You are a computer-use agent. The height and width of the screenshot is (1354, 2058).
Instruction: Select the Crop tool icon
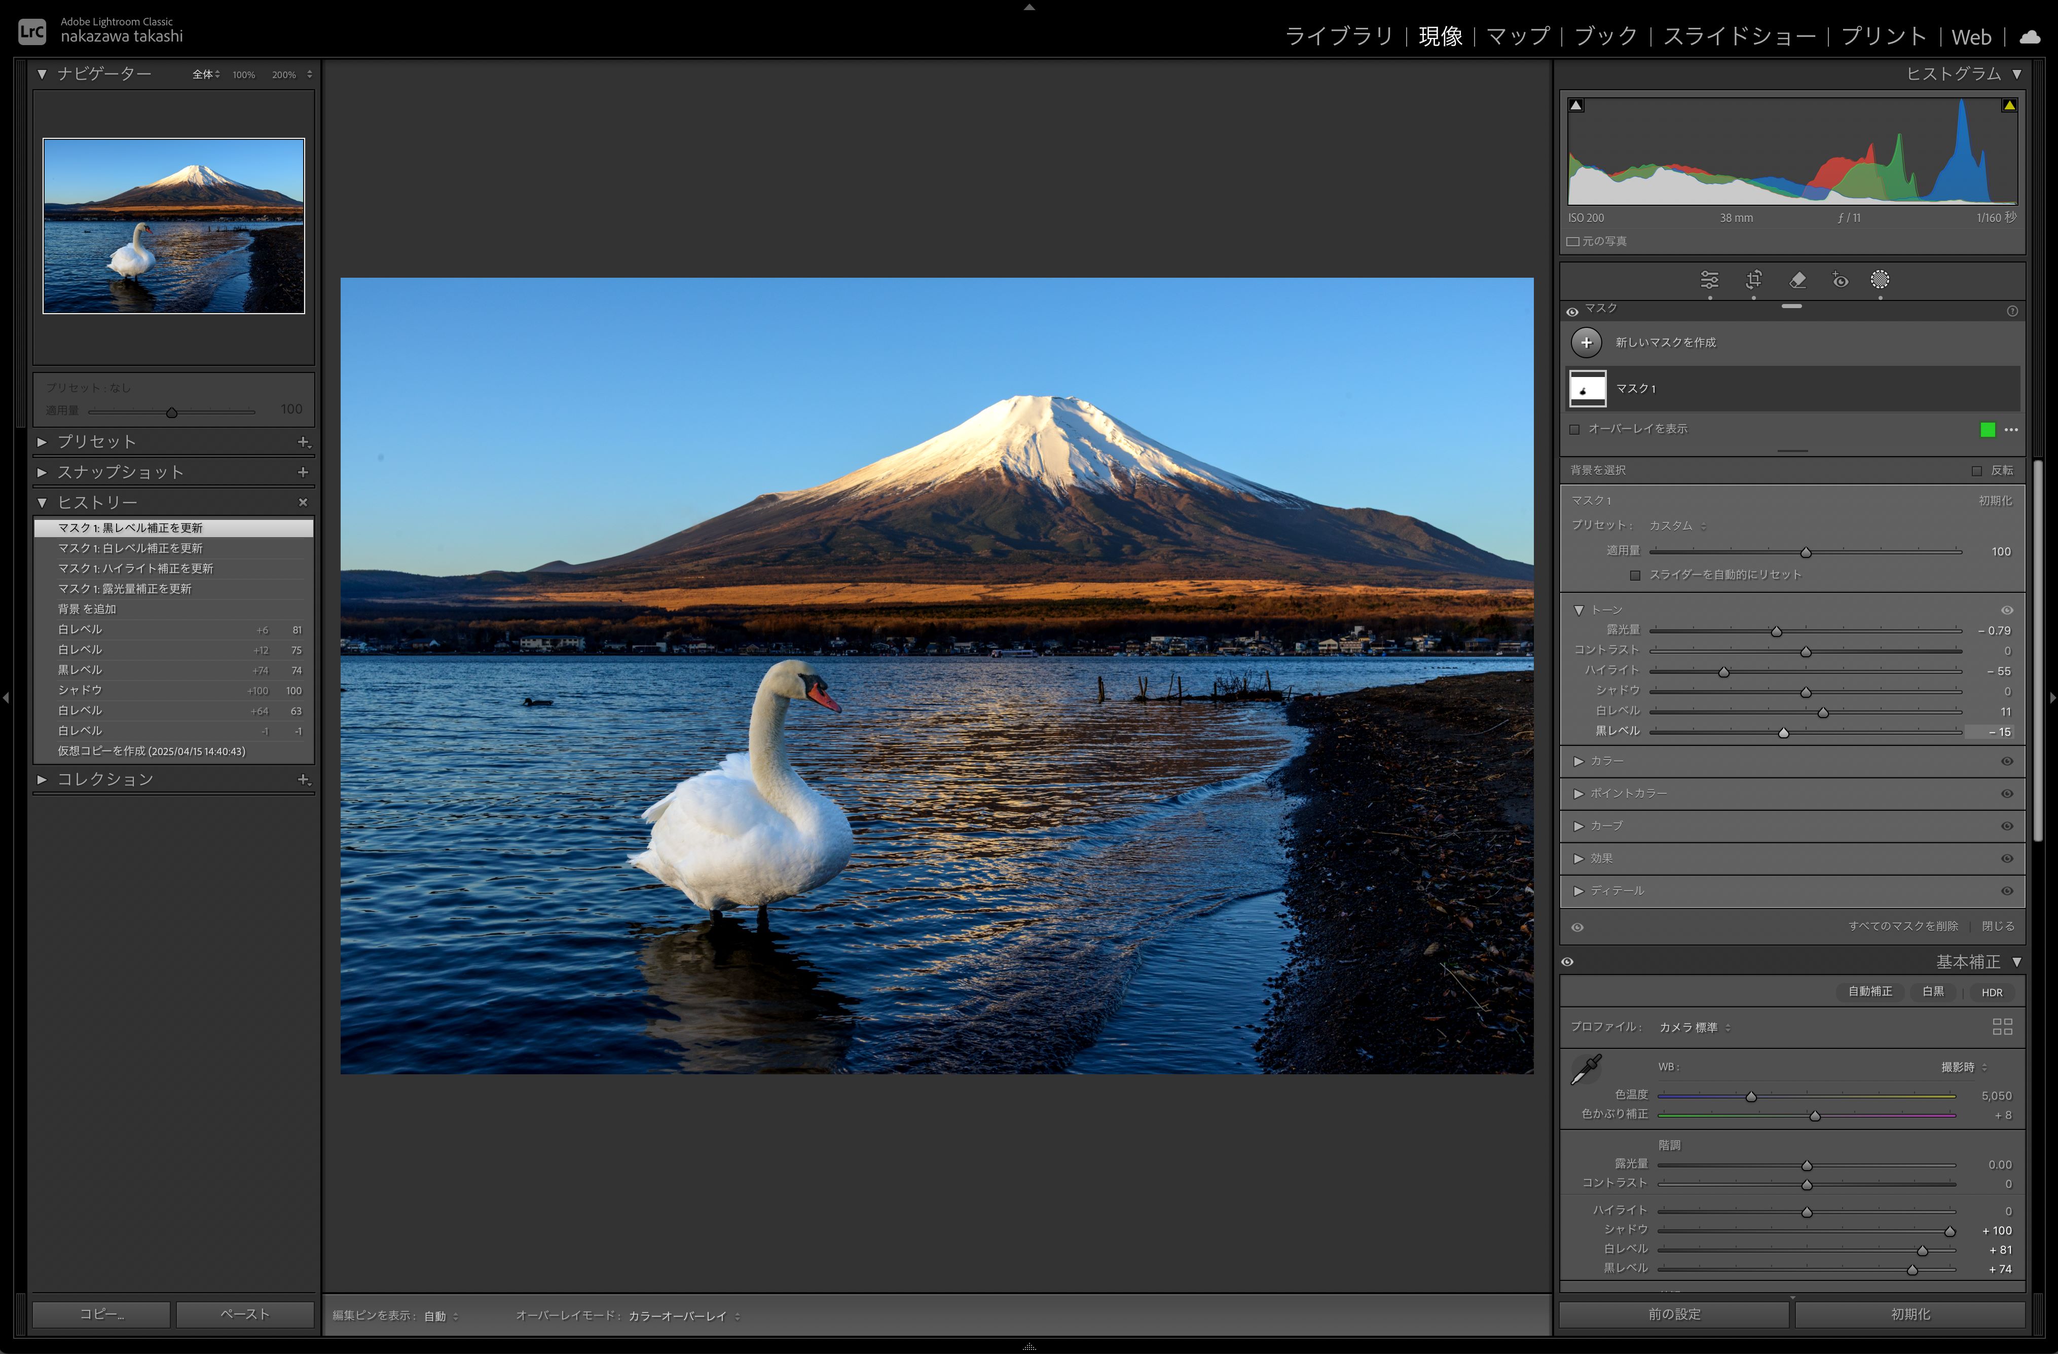pos(1754,280)
